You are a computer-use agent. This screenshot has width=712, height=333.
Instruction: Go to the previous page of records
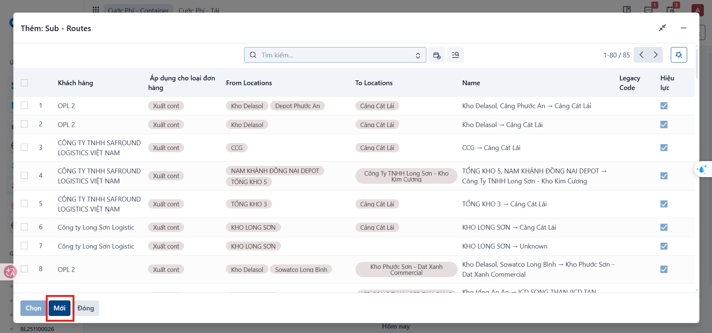click(x=641, y=55)
